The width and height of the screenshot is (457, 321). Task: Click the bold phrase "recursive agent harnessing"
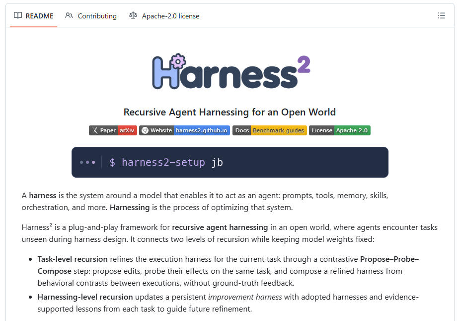[220, 227]
